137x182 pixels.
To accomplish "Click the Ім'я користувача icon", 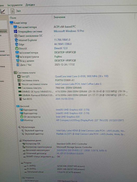I will (x=17, y=57).
